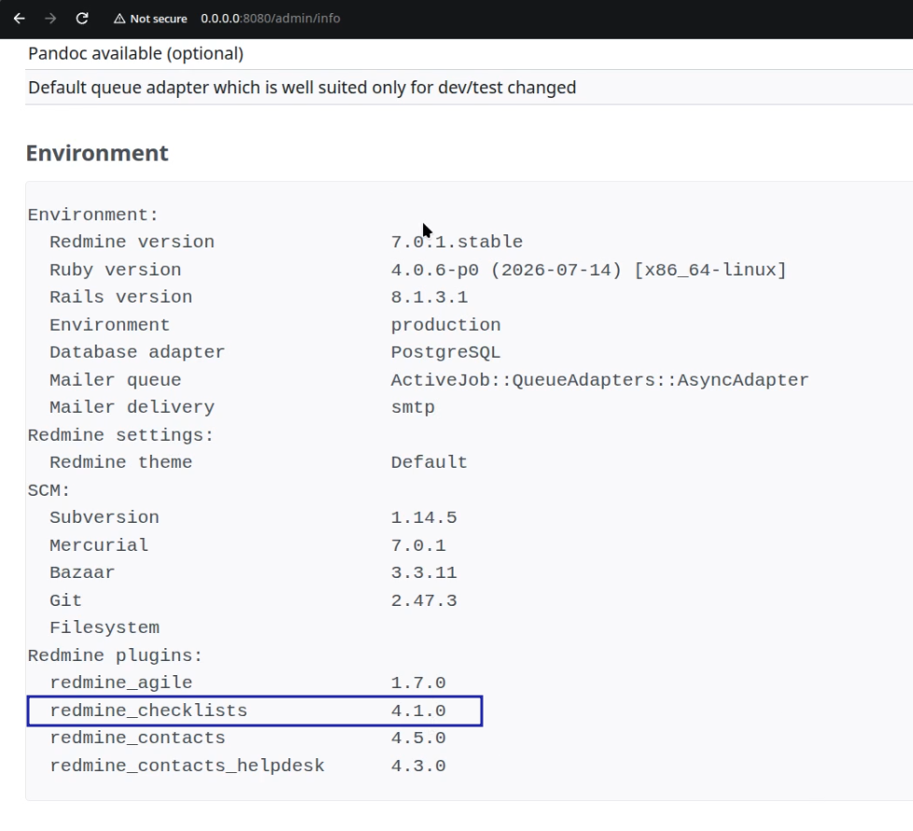Click the AsyncAdapter mailer queue value

(599, 380)
